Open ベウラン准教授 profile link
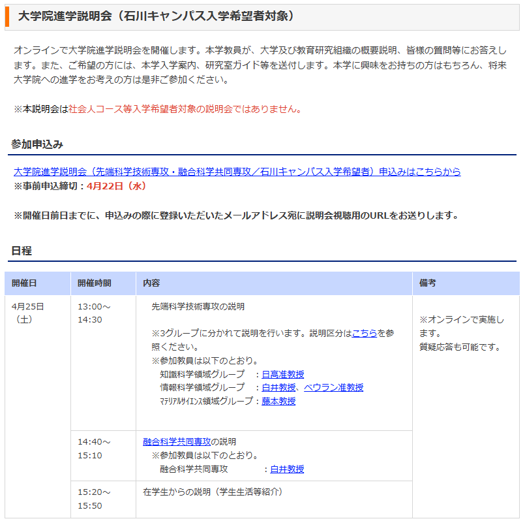The image size is (525, 523). pyautogui.click(x=333, y=388)
